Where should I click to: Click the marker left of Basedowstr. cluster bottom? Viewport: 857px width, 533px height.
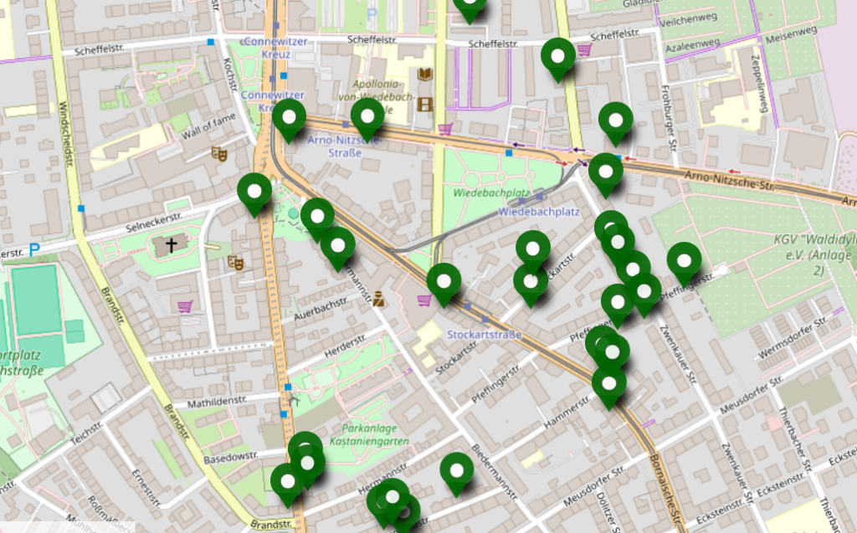point(288,486)
